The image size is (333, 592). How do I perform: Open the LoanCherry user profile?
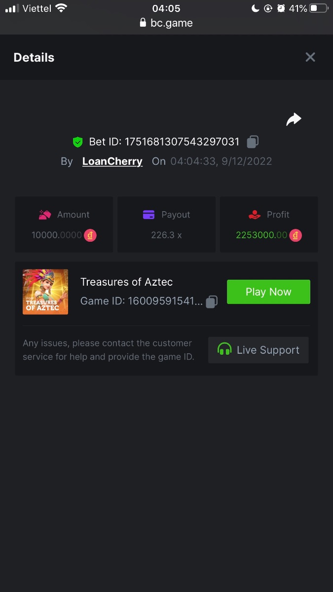click(x=112, y=161)
